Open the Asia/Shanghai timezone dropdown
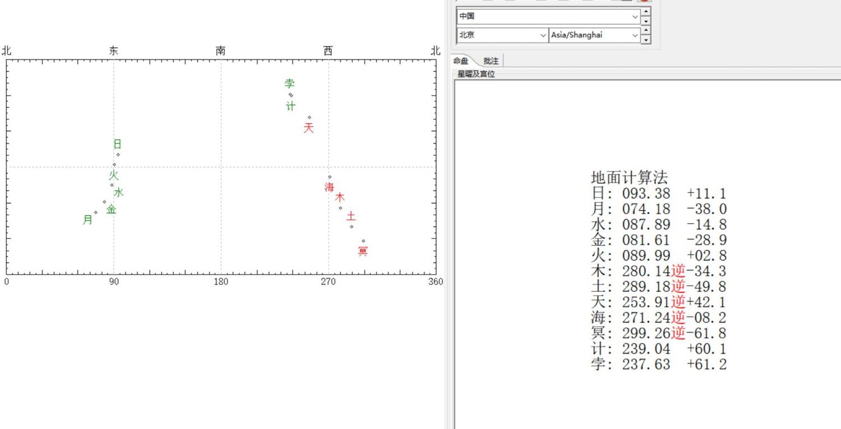The image size is (841, 429). point(635,35)
